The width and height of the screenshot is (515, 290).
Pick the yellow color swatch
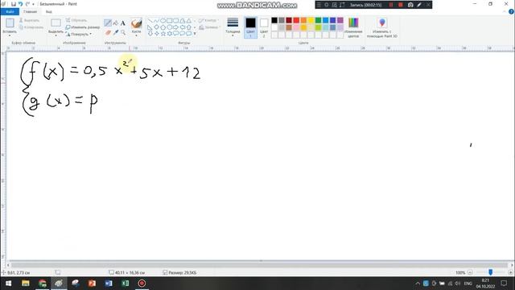[x=311, y=20]
